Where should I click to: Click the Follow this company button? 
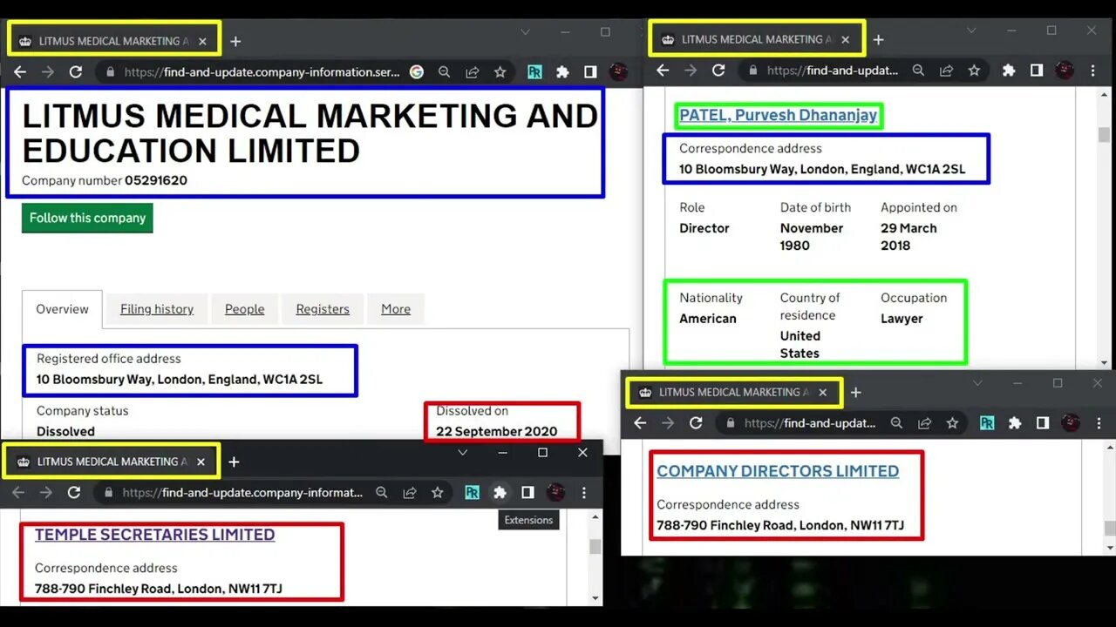pyautogui.click(x=87, y=218)
